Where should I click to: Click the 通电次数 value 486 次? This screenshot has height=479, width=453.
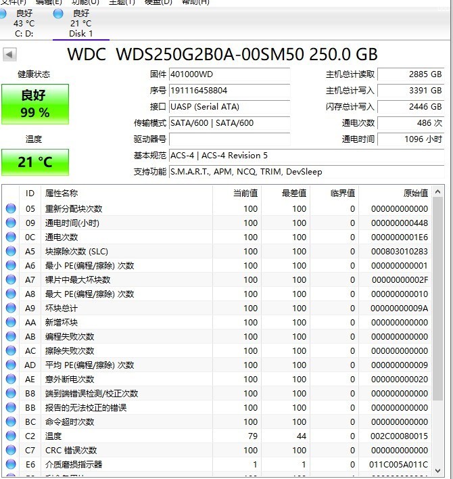[x=411, y=123]
